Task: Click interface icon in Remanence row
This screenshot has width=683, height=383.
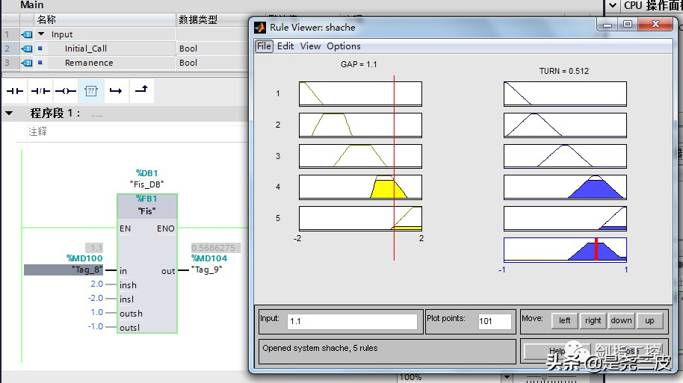Action: click(27, 63)
